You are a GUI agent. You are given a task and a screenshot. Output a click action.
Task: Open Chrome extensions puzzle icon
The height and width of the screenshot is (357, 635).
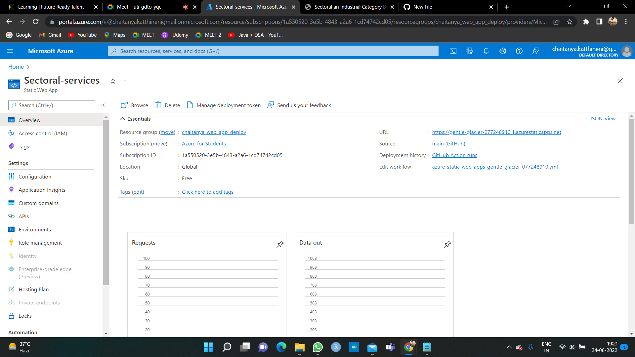point(586,21)
